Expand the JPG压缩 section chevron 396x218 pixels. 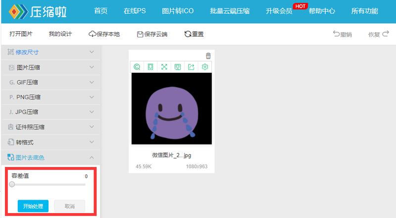[x=92, y=112]
